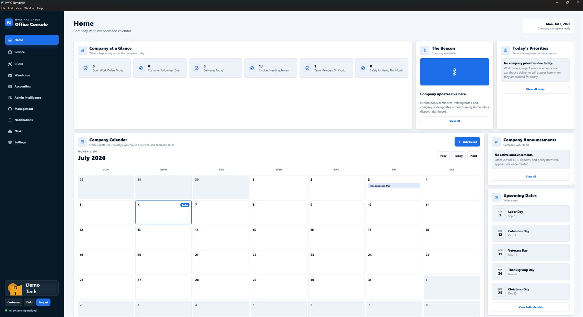Click the Add Event button

tap(467, 142)
